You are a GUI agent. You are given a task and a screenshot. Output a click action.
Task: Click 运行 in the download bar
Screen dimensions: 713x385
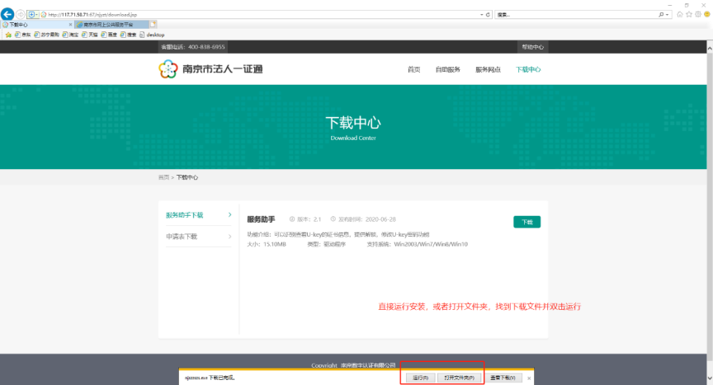tap(420, 378)
